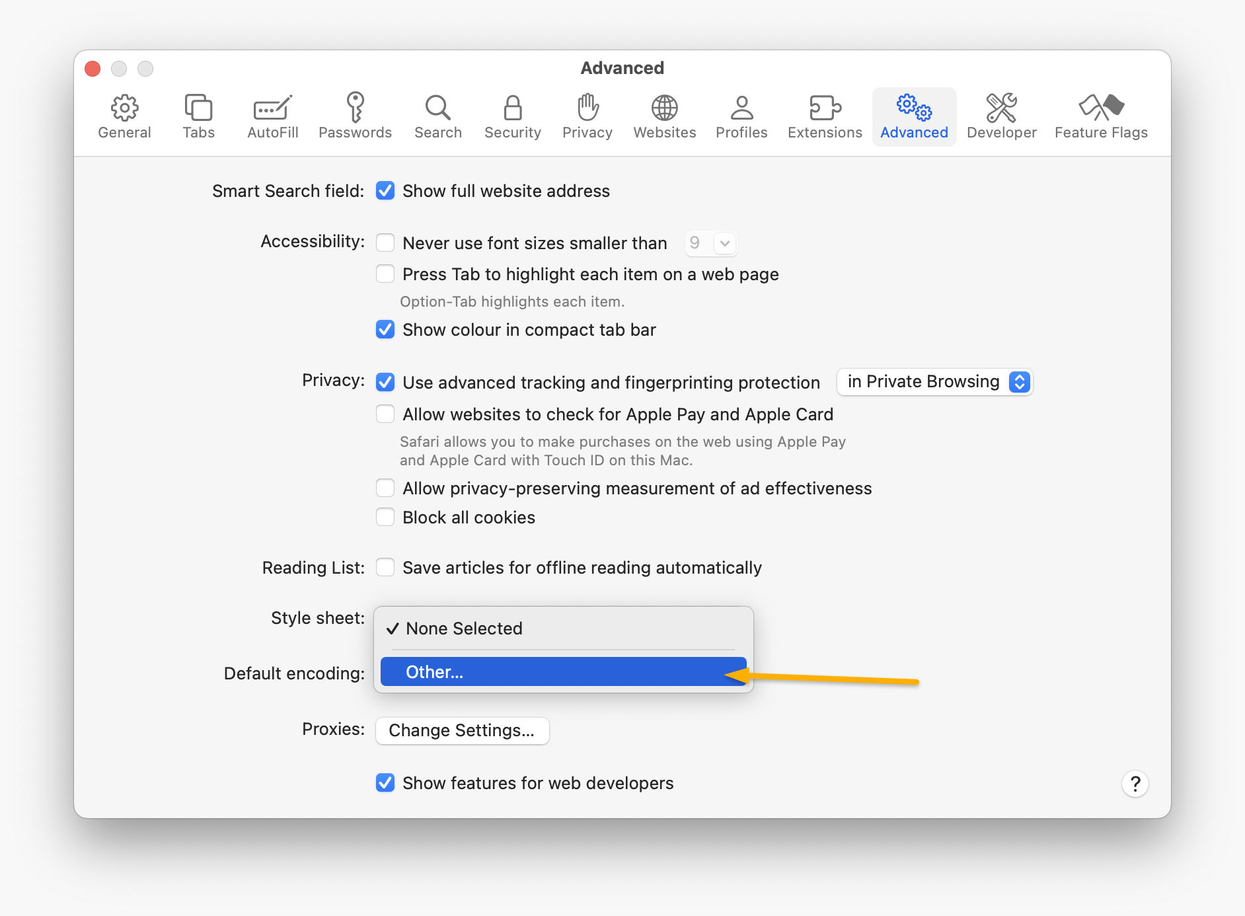Image resolution: width=1245 pixels, height=916 pixels.
Task: Click the Accessibility label
Action: (313, 241)
